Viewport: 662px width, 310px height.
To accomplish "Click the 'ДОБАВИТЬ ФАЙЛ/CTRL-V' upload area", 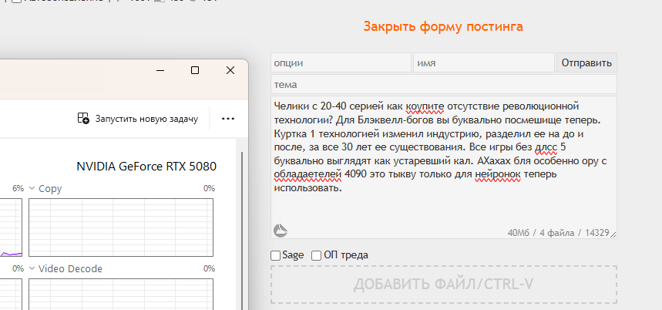I will coord(444,285).
